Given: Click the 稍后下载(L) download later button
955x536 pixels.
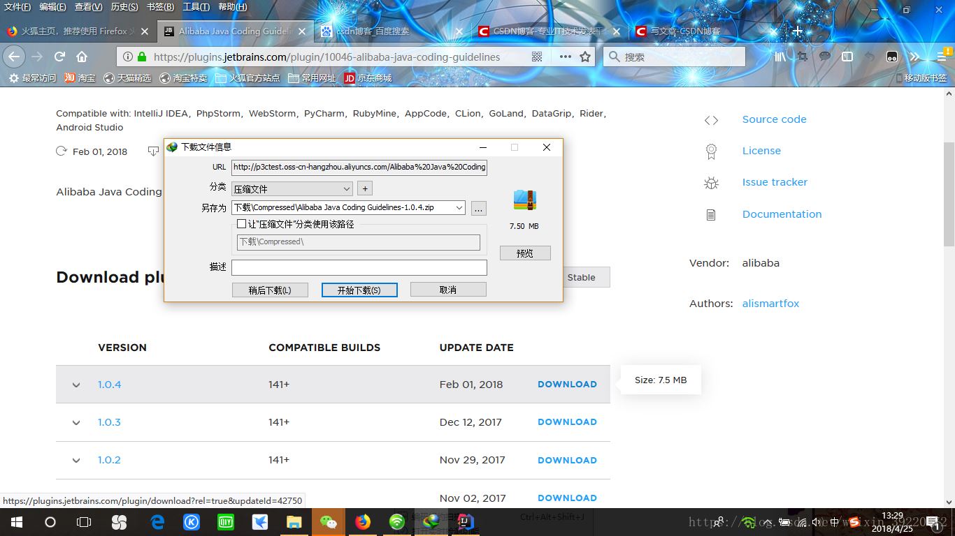Looking at the screenshot, I should (270, 290).
